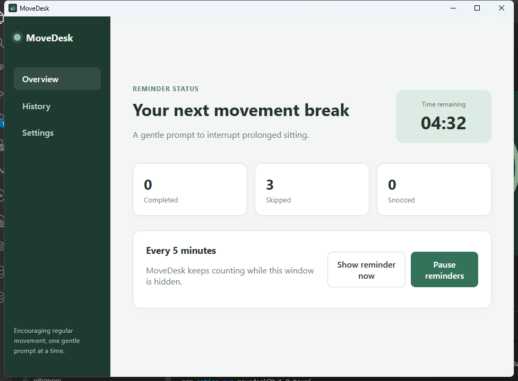Select the MoveDesk sidebar brand name
Viewport: 518px width, 381px height.
[49, 38]
